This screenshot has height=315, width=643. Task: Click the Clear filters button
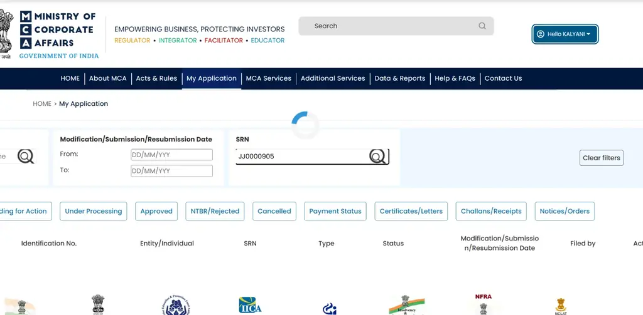click(x=602, y=158)
